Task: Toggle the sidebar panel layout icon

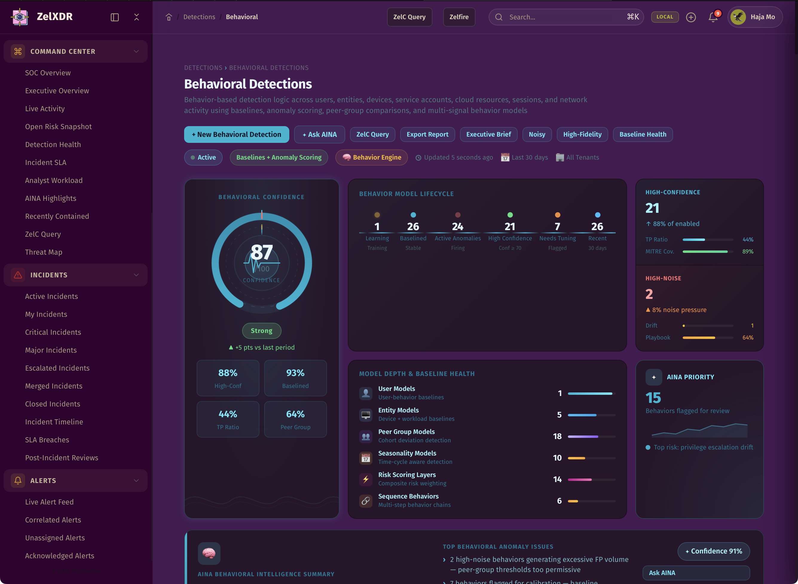Action: (114, 17)
